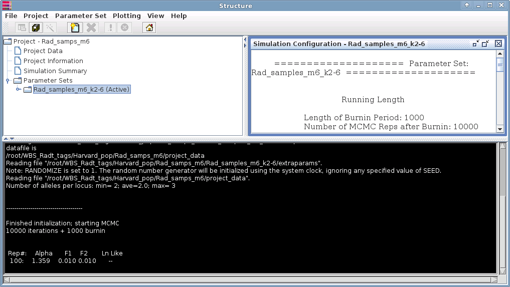
Task: Click the stop-run circle icon in toolbar
Action: [x=125, y=28]
